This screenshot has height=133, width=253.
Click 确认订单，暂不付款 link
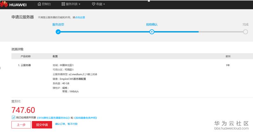[66, 124]
